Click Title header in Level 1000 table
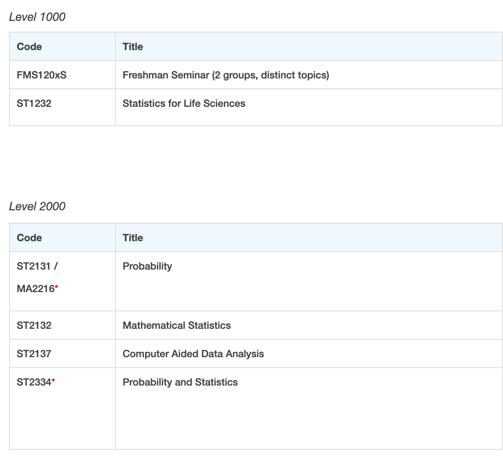The image size is (503, 464). point(133,47)
